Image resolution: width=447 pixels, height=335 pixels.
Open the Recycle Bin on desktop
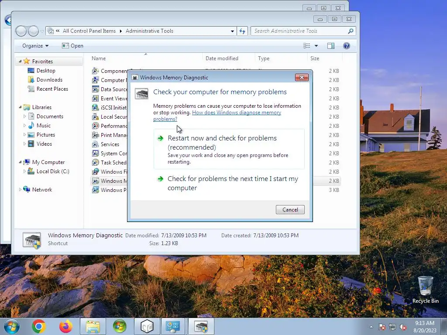point(425,290)
